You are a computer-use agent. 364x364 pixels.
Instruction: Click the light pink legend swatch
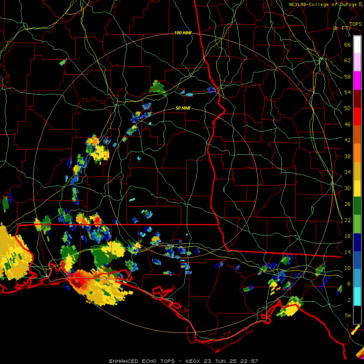357,62
